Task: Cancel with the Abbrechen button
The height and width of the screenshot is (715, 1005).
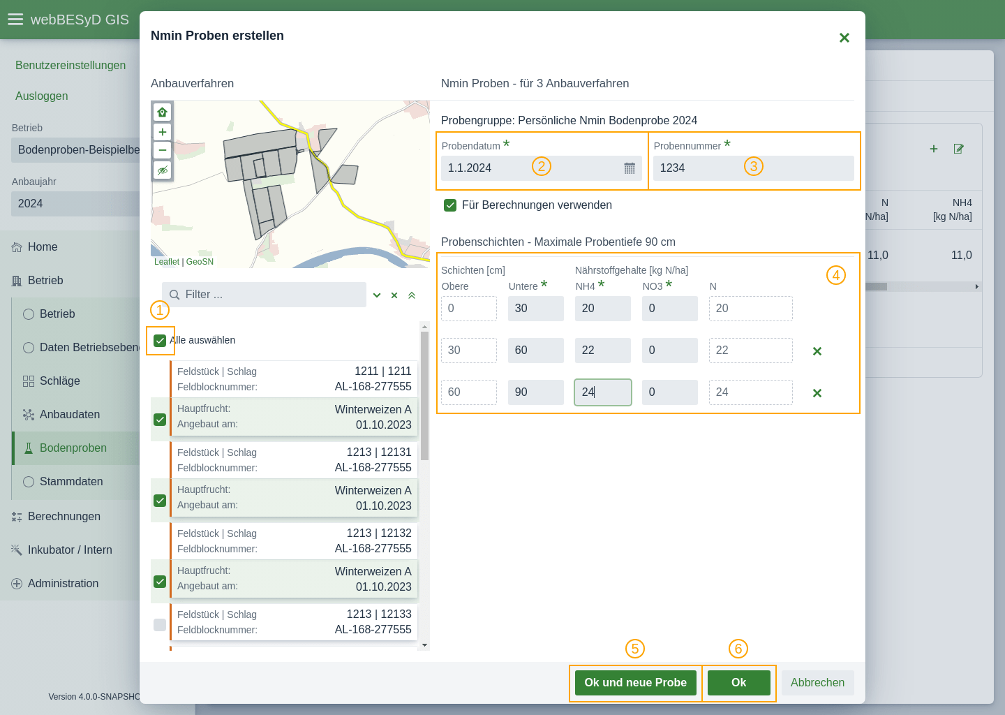Action: tap(818, 683)
